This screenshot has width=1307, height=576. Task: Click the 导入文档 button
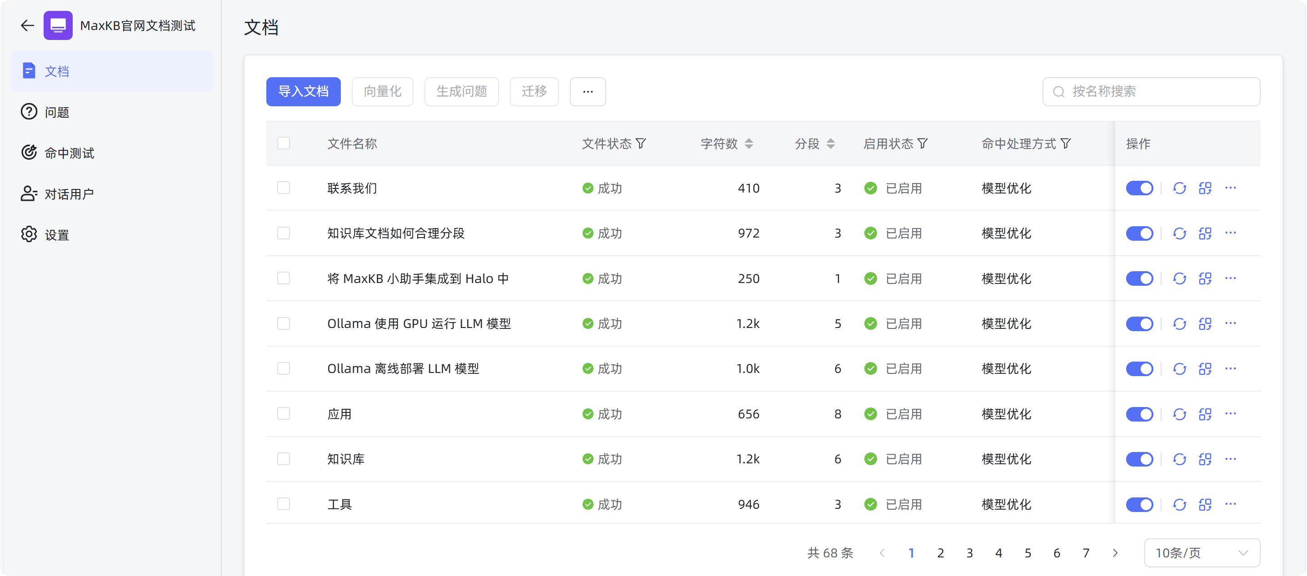(304, 92)
